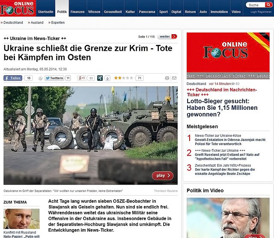Open Lotto-Sieger gesucht headline link
The width and height of the screenshot is (274, 238).
point(222,108)
